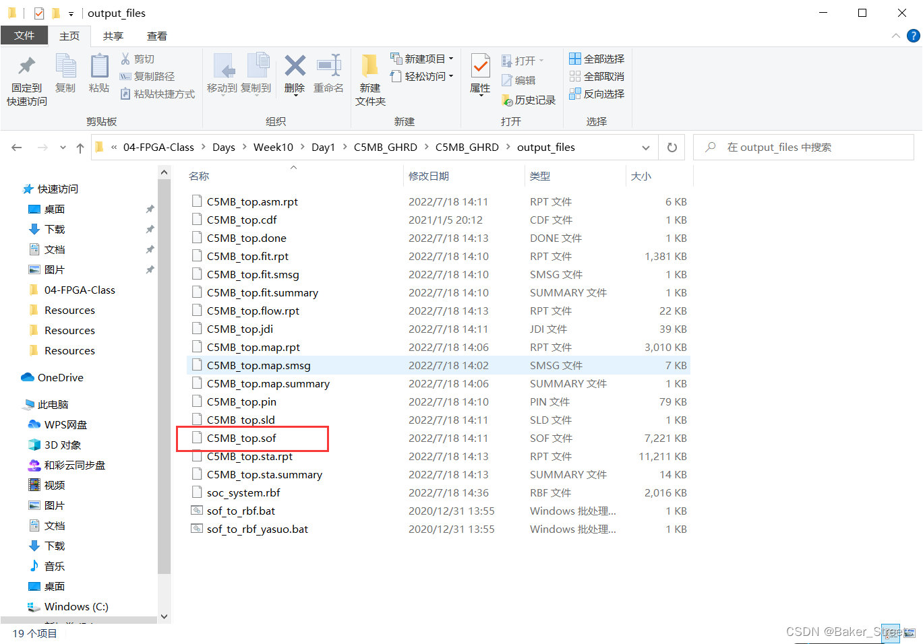The image size is (923, 644).
Task: Open 3D 对象 in the sidebar
Action: click(55, 445)
